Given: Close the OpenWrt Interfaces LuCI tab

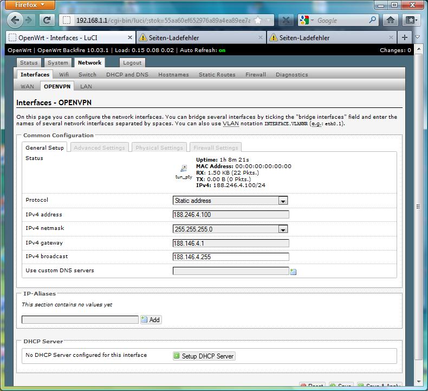Looking at the screenshot, I should 130,37.
